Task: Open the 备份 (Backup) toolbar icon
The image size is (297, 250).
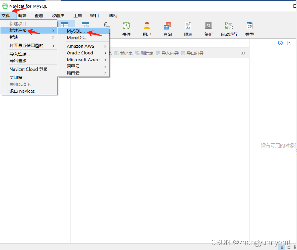Action: click(x=208, y=29)
